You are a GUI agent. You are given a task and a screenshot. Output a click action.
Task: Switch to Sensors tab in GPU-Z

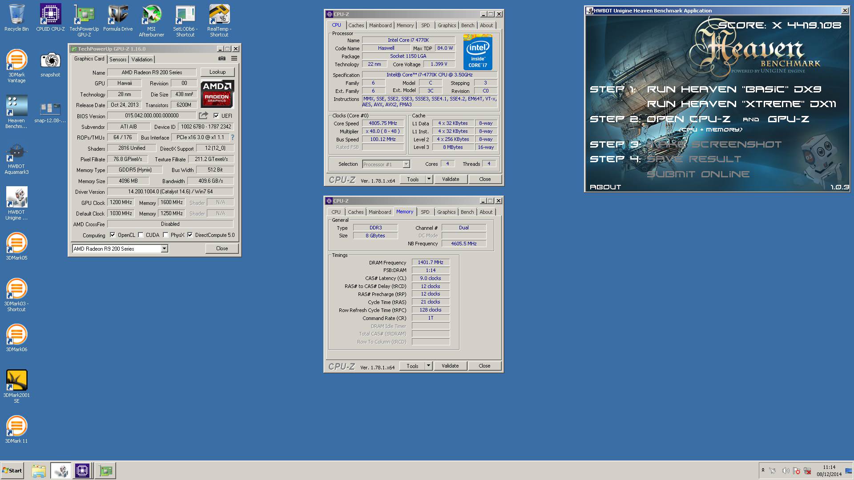[x=118, y=59]
